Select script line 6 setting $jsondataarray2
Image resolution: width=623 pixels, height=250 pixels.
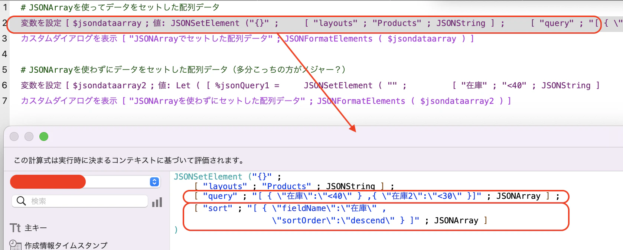click(310, 85)
